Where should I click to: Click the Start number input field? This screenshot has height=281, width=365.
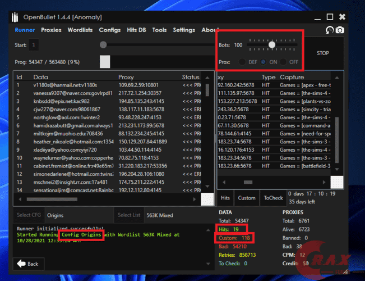coord(34,45)
